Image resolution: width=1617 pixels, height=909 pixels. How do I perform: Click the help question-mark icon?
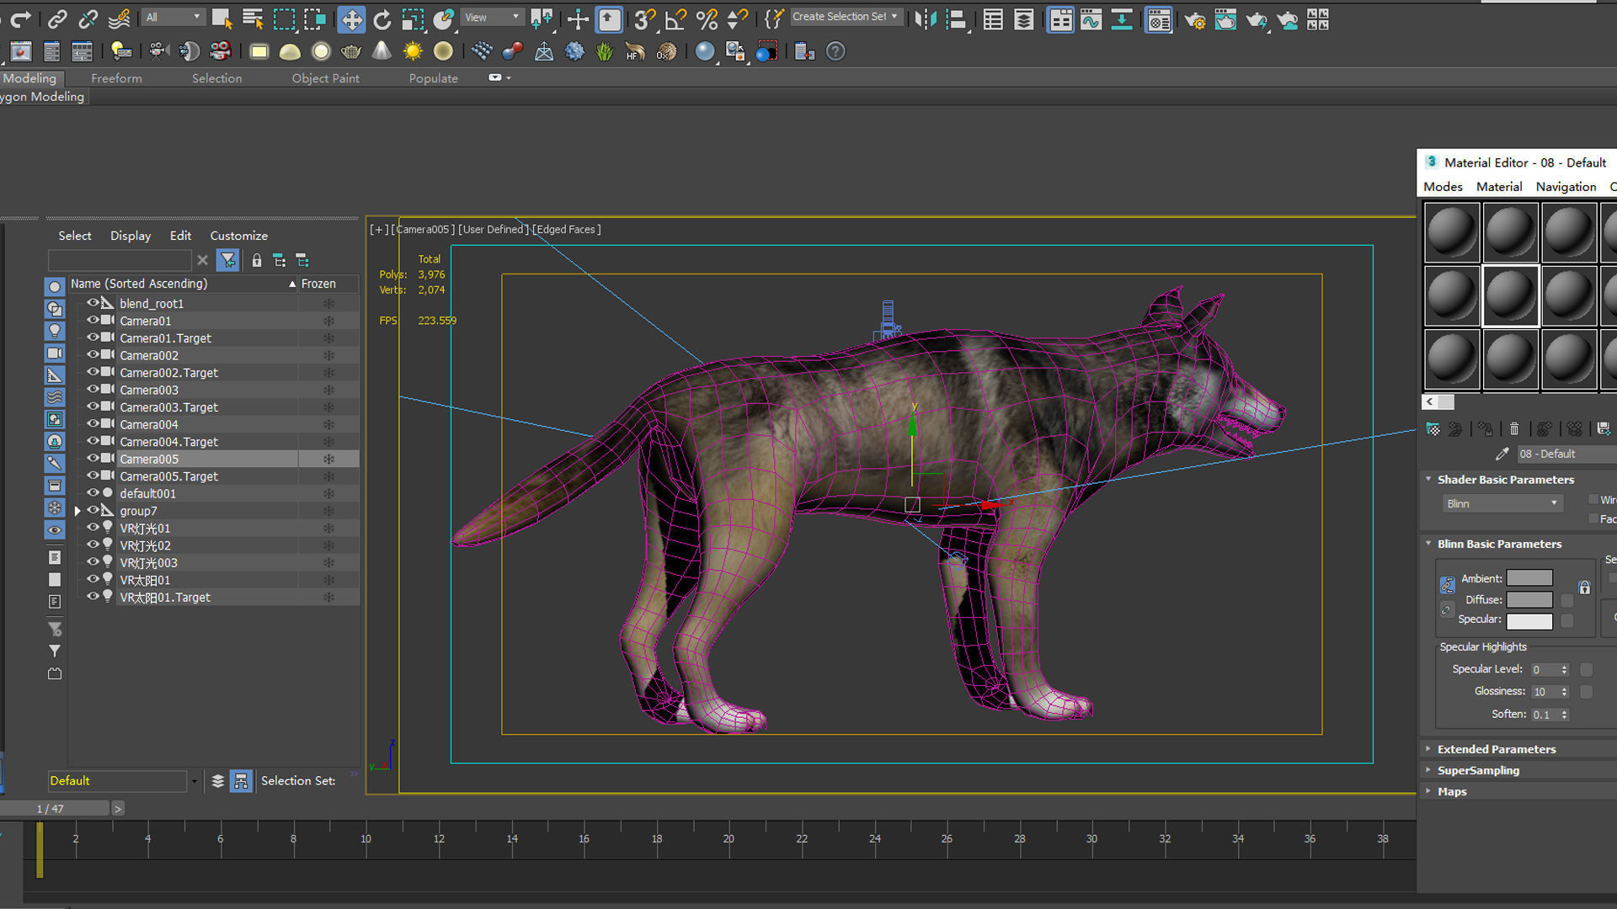(835, 52)
